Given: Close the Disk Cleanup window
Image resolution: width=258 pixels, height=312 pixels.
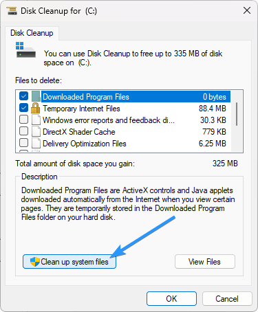Looking at the screenshot, I should 247,10.
